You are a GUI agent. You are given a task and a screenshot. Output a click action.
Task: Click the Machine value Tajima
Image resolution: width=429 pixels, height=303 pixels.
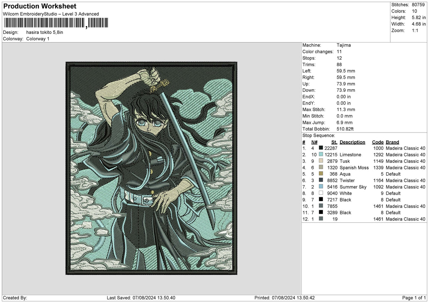coord(344,45)
